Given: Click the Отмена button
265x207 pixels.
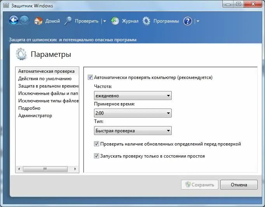Looking at the screenshot, I should [239, 185].
